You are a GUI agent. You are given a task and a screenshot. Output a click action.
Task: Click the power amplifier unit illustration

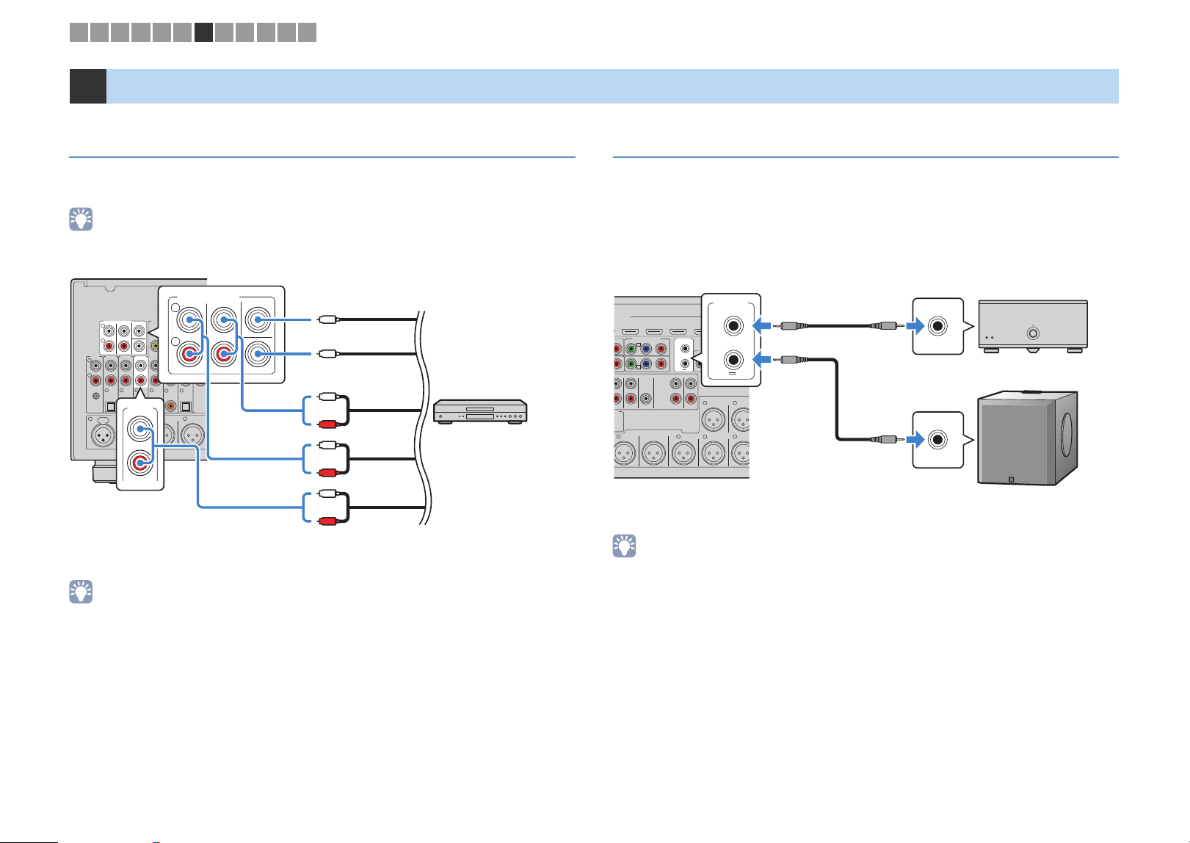pyautogui.click(x=1034, y=328)
